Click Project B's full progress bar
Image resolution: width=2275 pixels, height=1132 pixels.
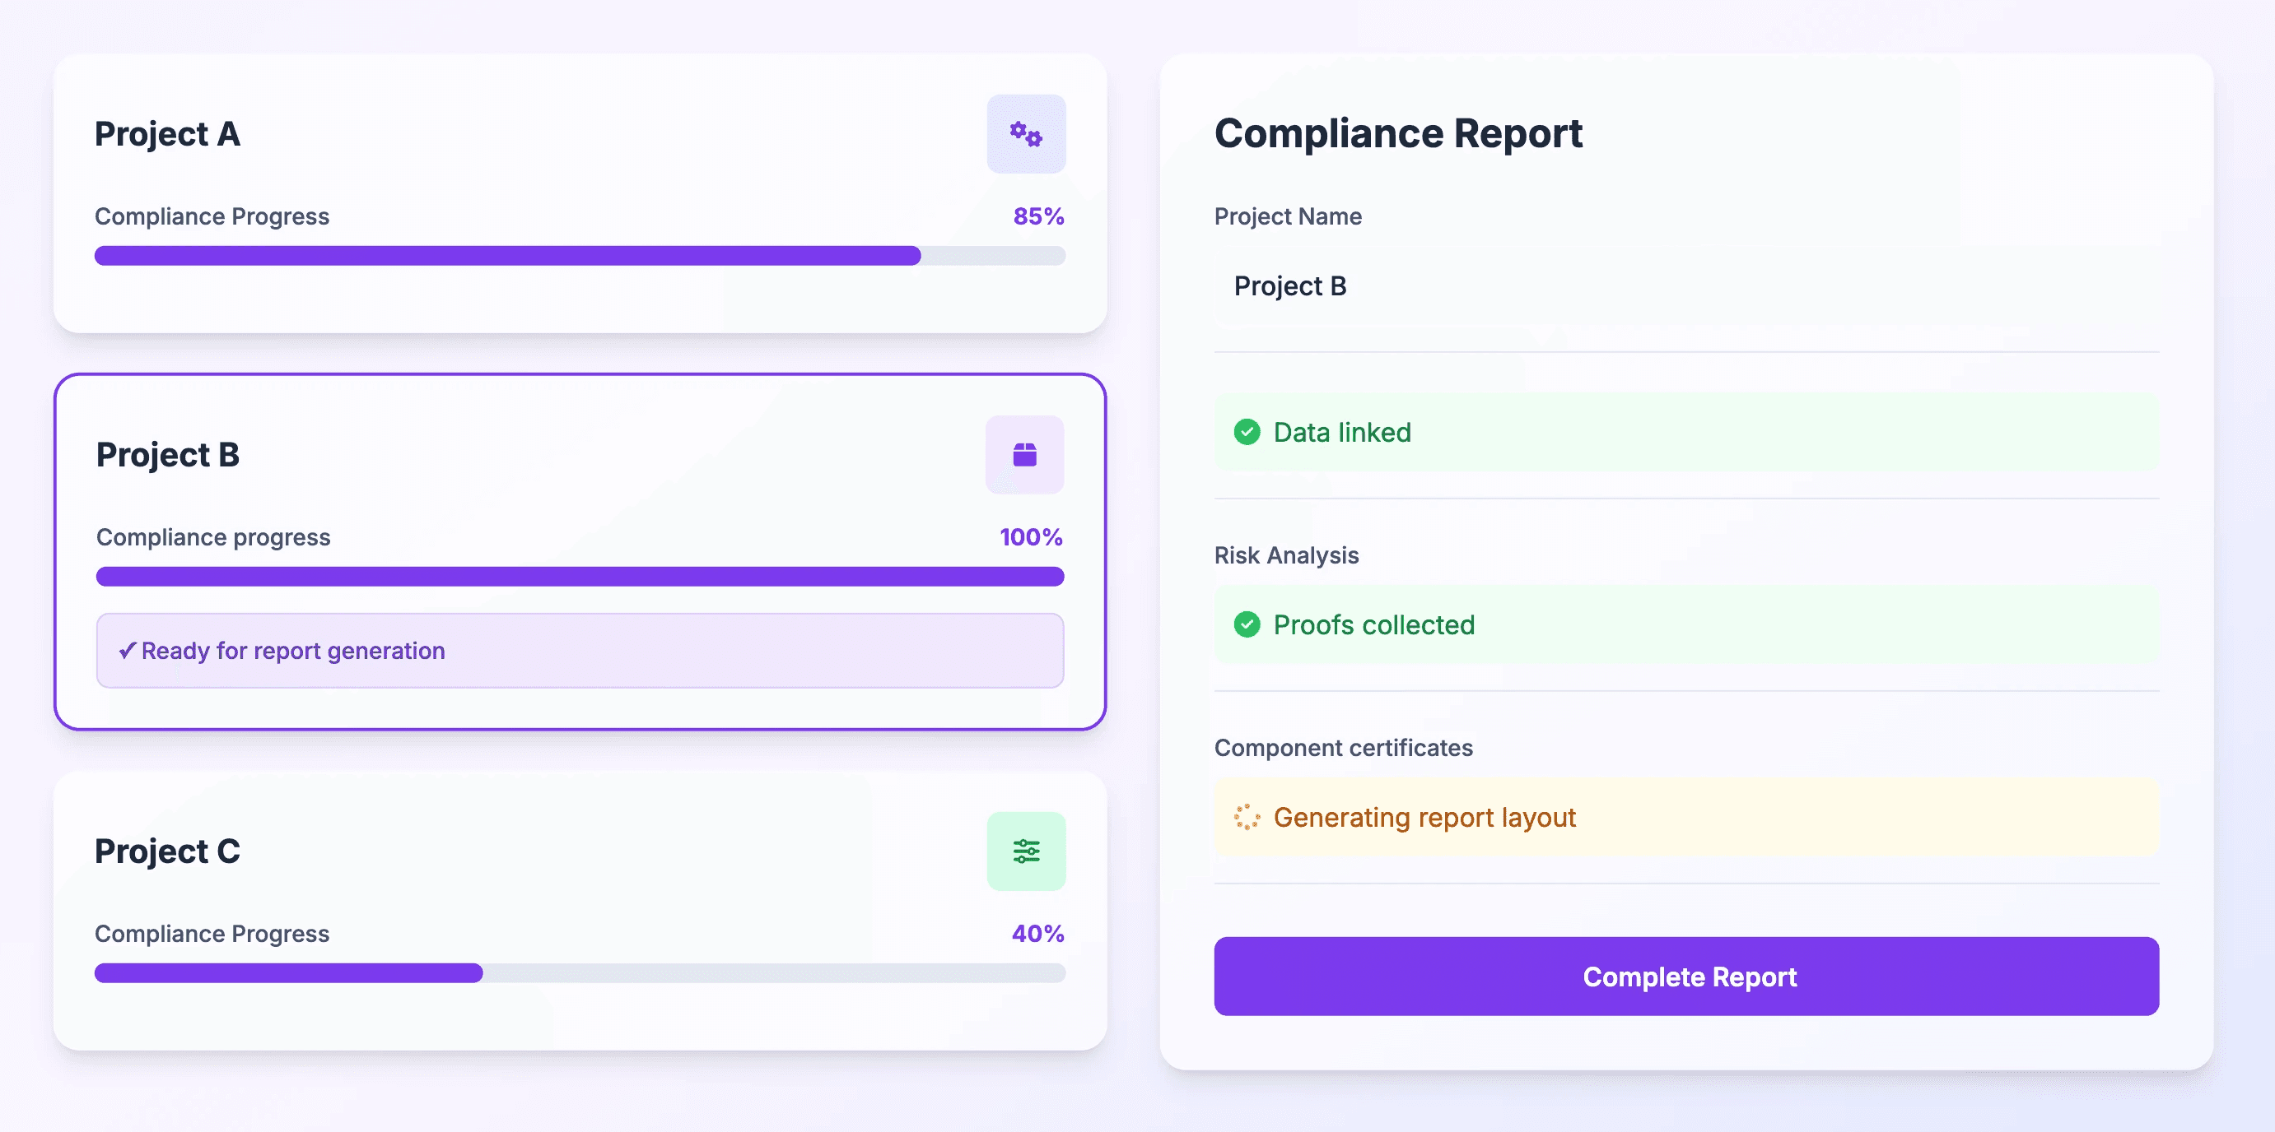point(580,577)
